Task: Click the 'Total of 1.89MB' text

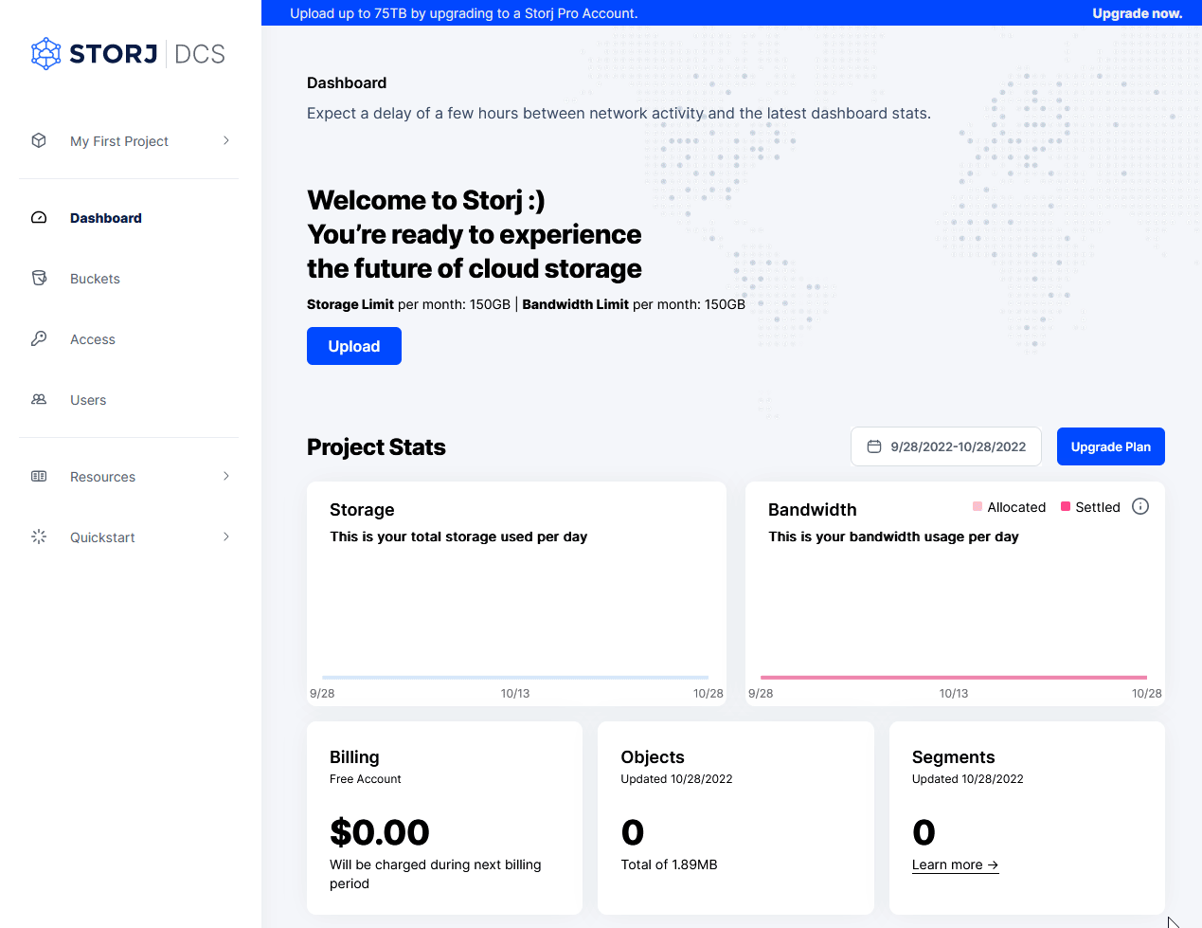Action: click(x=670, y=864)
